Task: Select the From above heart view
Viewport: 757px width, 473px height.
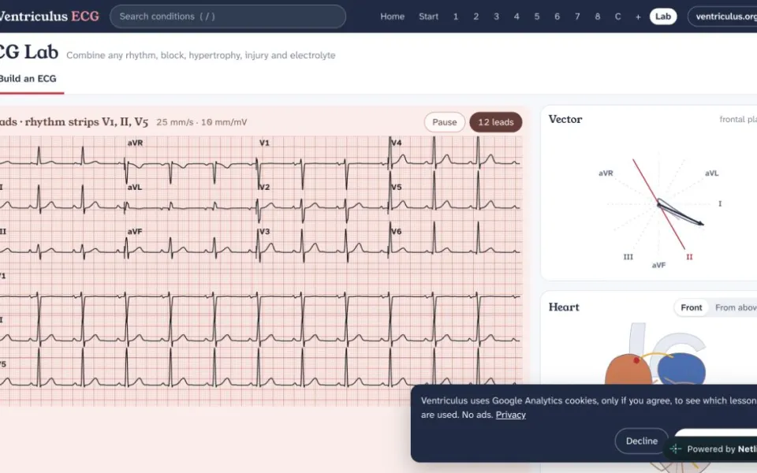Action: tap(735, 307)
